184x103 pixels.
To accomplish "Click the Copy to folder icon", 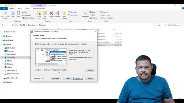I will point(45,13).
